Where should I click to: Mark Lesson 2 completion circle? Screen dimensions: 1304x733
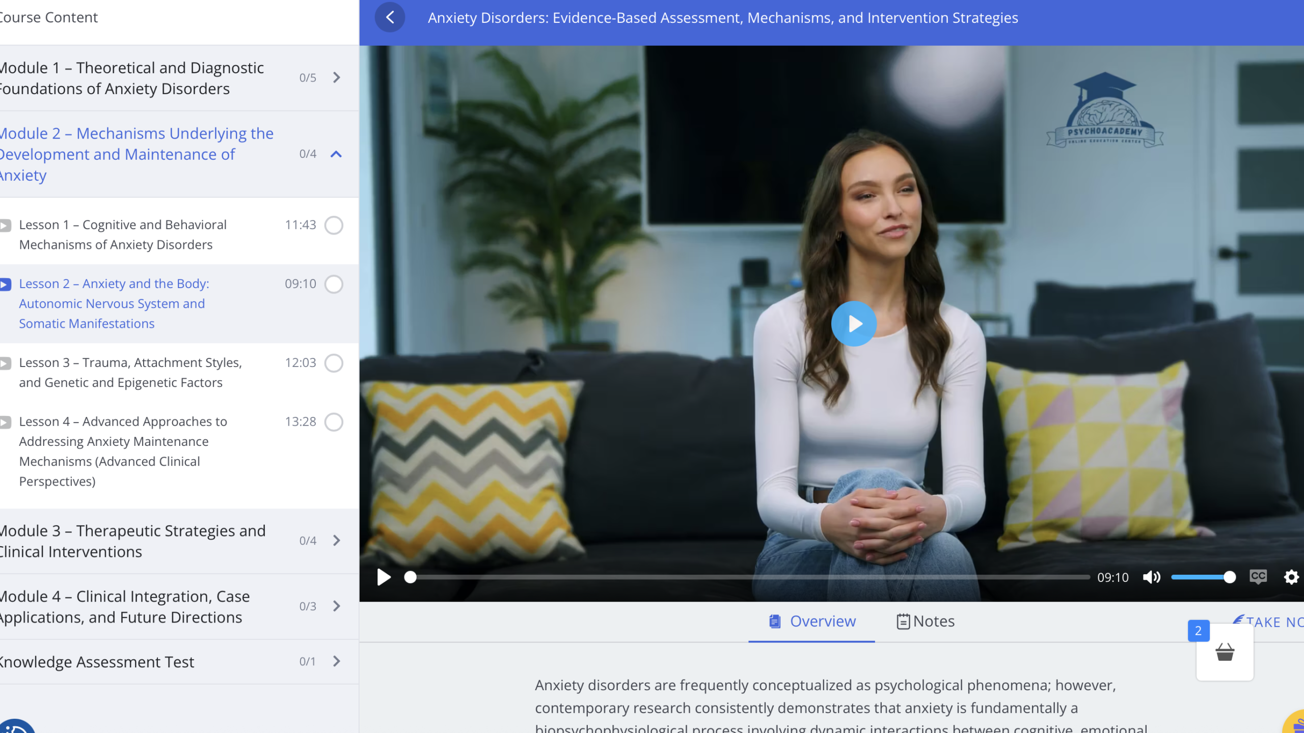click(x=334, y=284)
